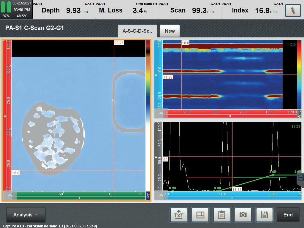The width and height of the screenshot is (304, 228).
Task: Select the 11.83 cursor label in A-scan
Action: tap(237, 189)
